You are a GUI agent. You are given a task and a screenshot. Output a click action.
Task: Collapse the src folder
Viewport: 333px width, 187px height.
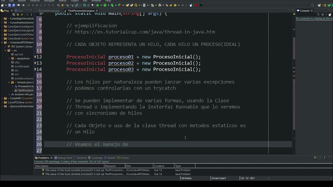pos(5,50)
